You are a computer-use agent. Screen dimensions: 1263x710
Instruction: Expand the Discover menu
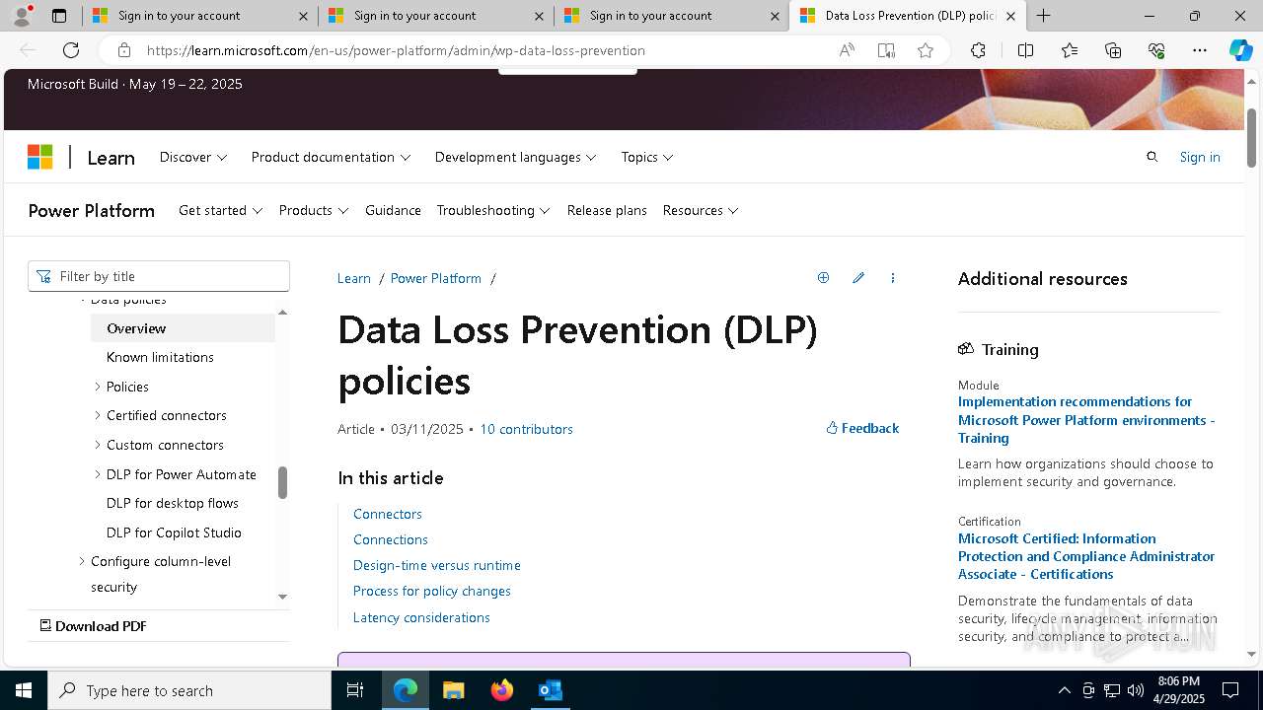tap(193, 157)
